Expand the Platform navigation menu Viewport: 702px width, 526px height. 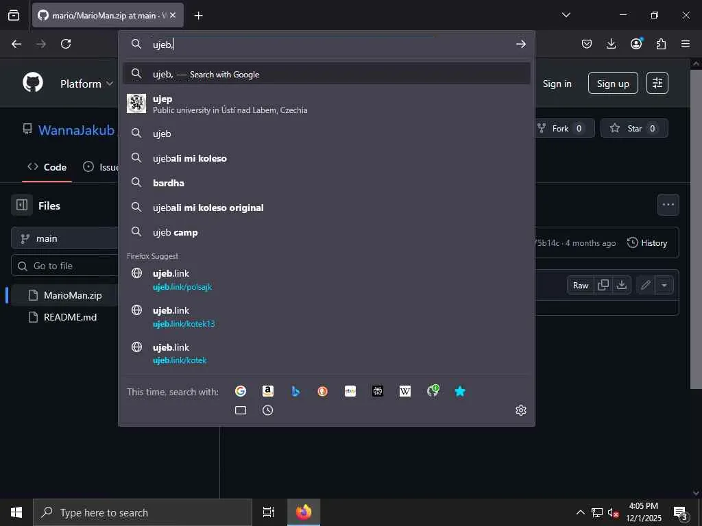pyautogui.click(x=86, y=84)
